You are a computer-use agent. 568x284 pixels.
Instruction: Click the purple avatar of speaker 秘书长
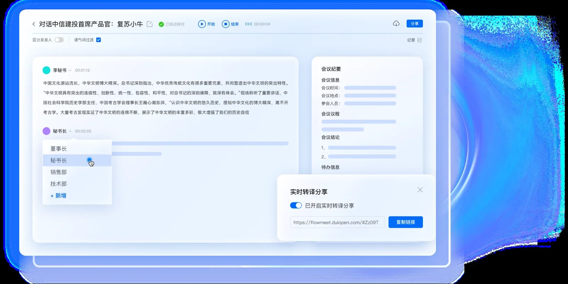coord(47,131)
